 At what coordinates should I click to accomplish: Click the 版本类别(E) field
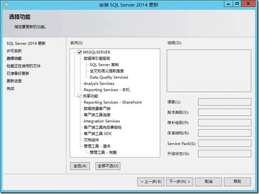(x=225, y=112)
